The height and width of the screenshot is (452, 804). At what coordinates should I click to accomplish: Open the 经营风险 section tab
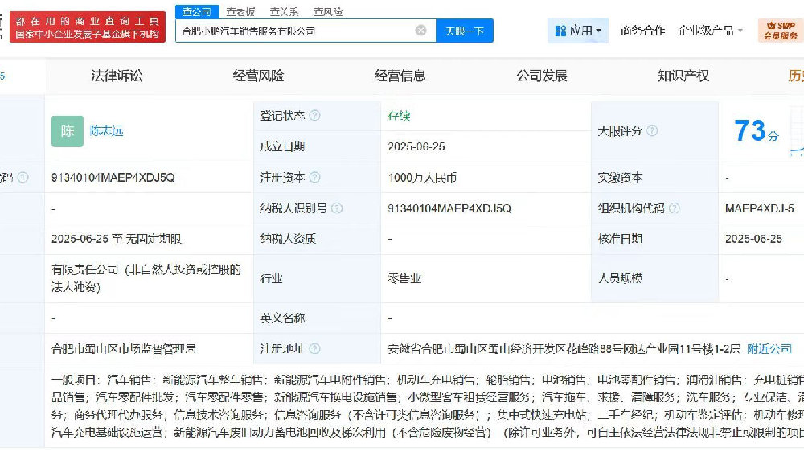pyautogui.click(x=258, y=76)
